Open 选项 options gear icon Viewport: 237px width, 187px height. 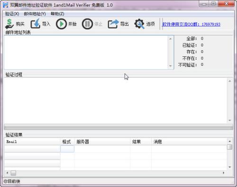139,24
